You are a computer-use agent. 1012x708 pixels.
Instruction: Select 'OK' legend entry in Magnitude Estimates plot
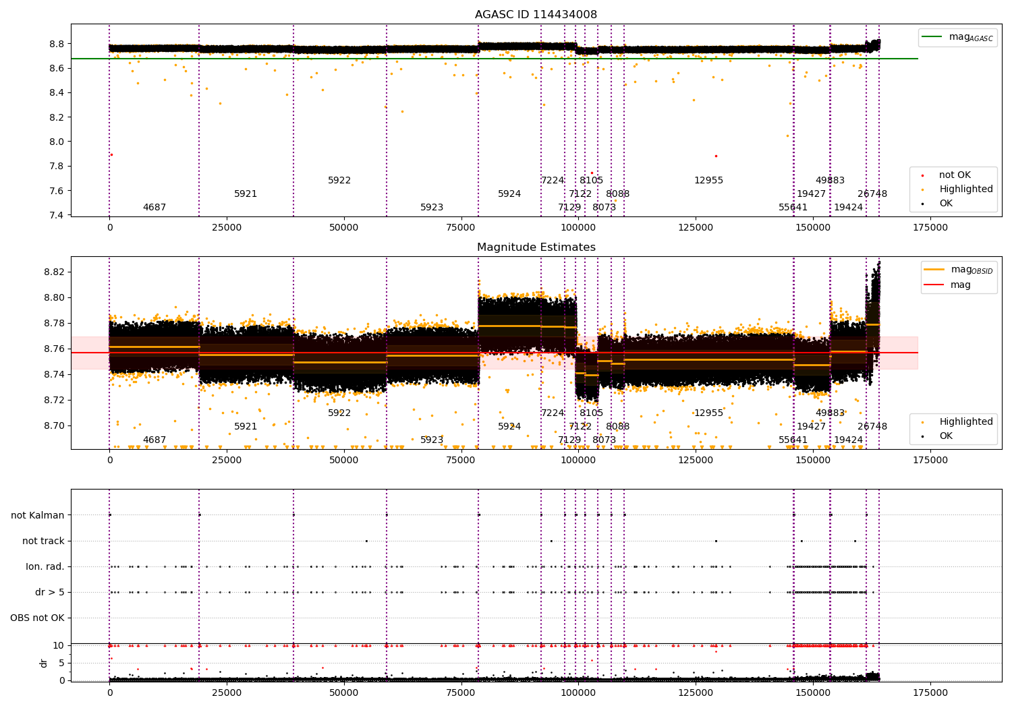pos(938,436)
